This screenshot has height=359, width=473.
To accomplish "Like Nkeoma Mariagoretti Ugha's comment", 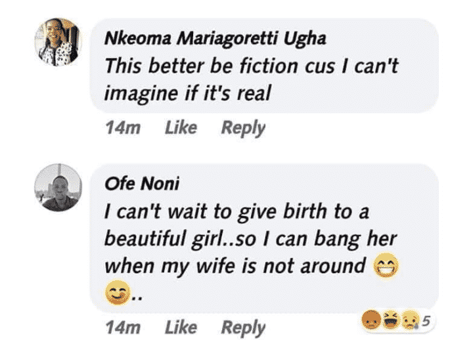I will (x=181, y=127).
